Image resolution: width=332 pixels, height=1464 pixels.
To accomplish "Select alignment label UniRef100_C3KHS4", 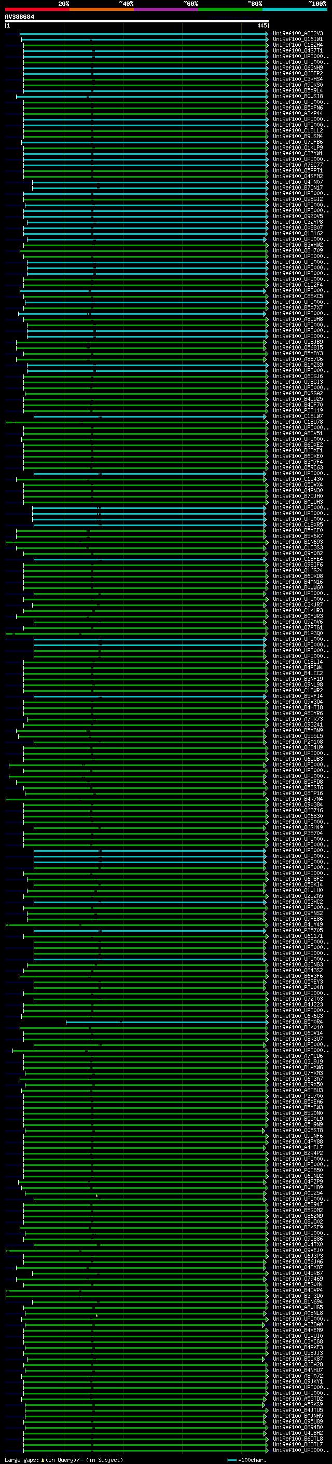I will [x=298, y=79].
